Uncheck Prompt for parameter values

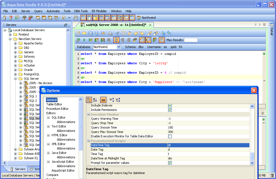point(170,163)
